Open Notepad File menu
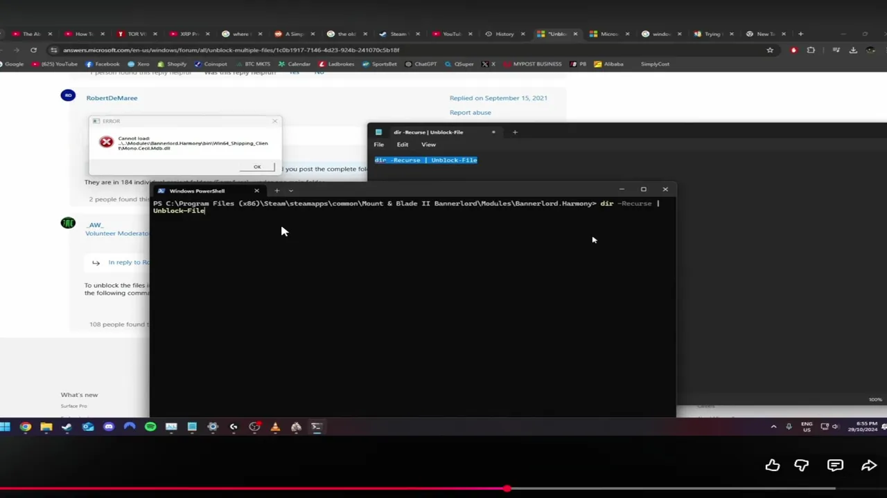Screen dimensions: 887x498 379,145
